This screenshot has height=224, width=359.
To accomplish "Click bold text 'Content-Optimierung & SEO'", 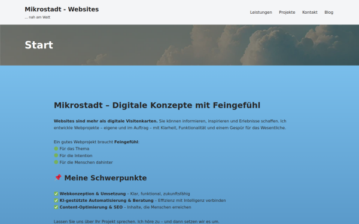I will (x=91, y=207).
